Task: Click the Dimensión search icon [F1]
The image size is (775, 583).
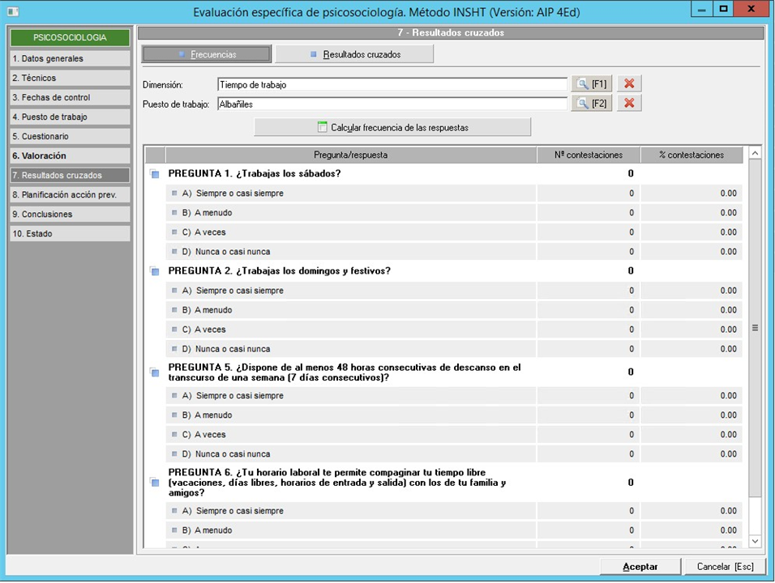Action: click(x=591, y=84)
